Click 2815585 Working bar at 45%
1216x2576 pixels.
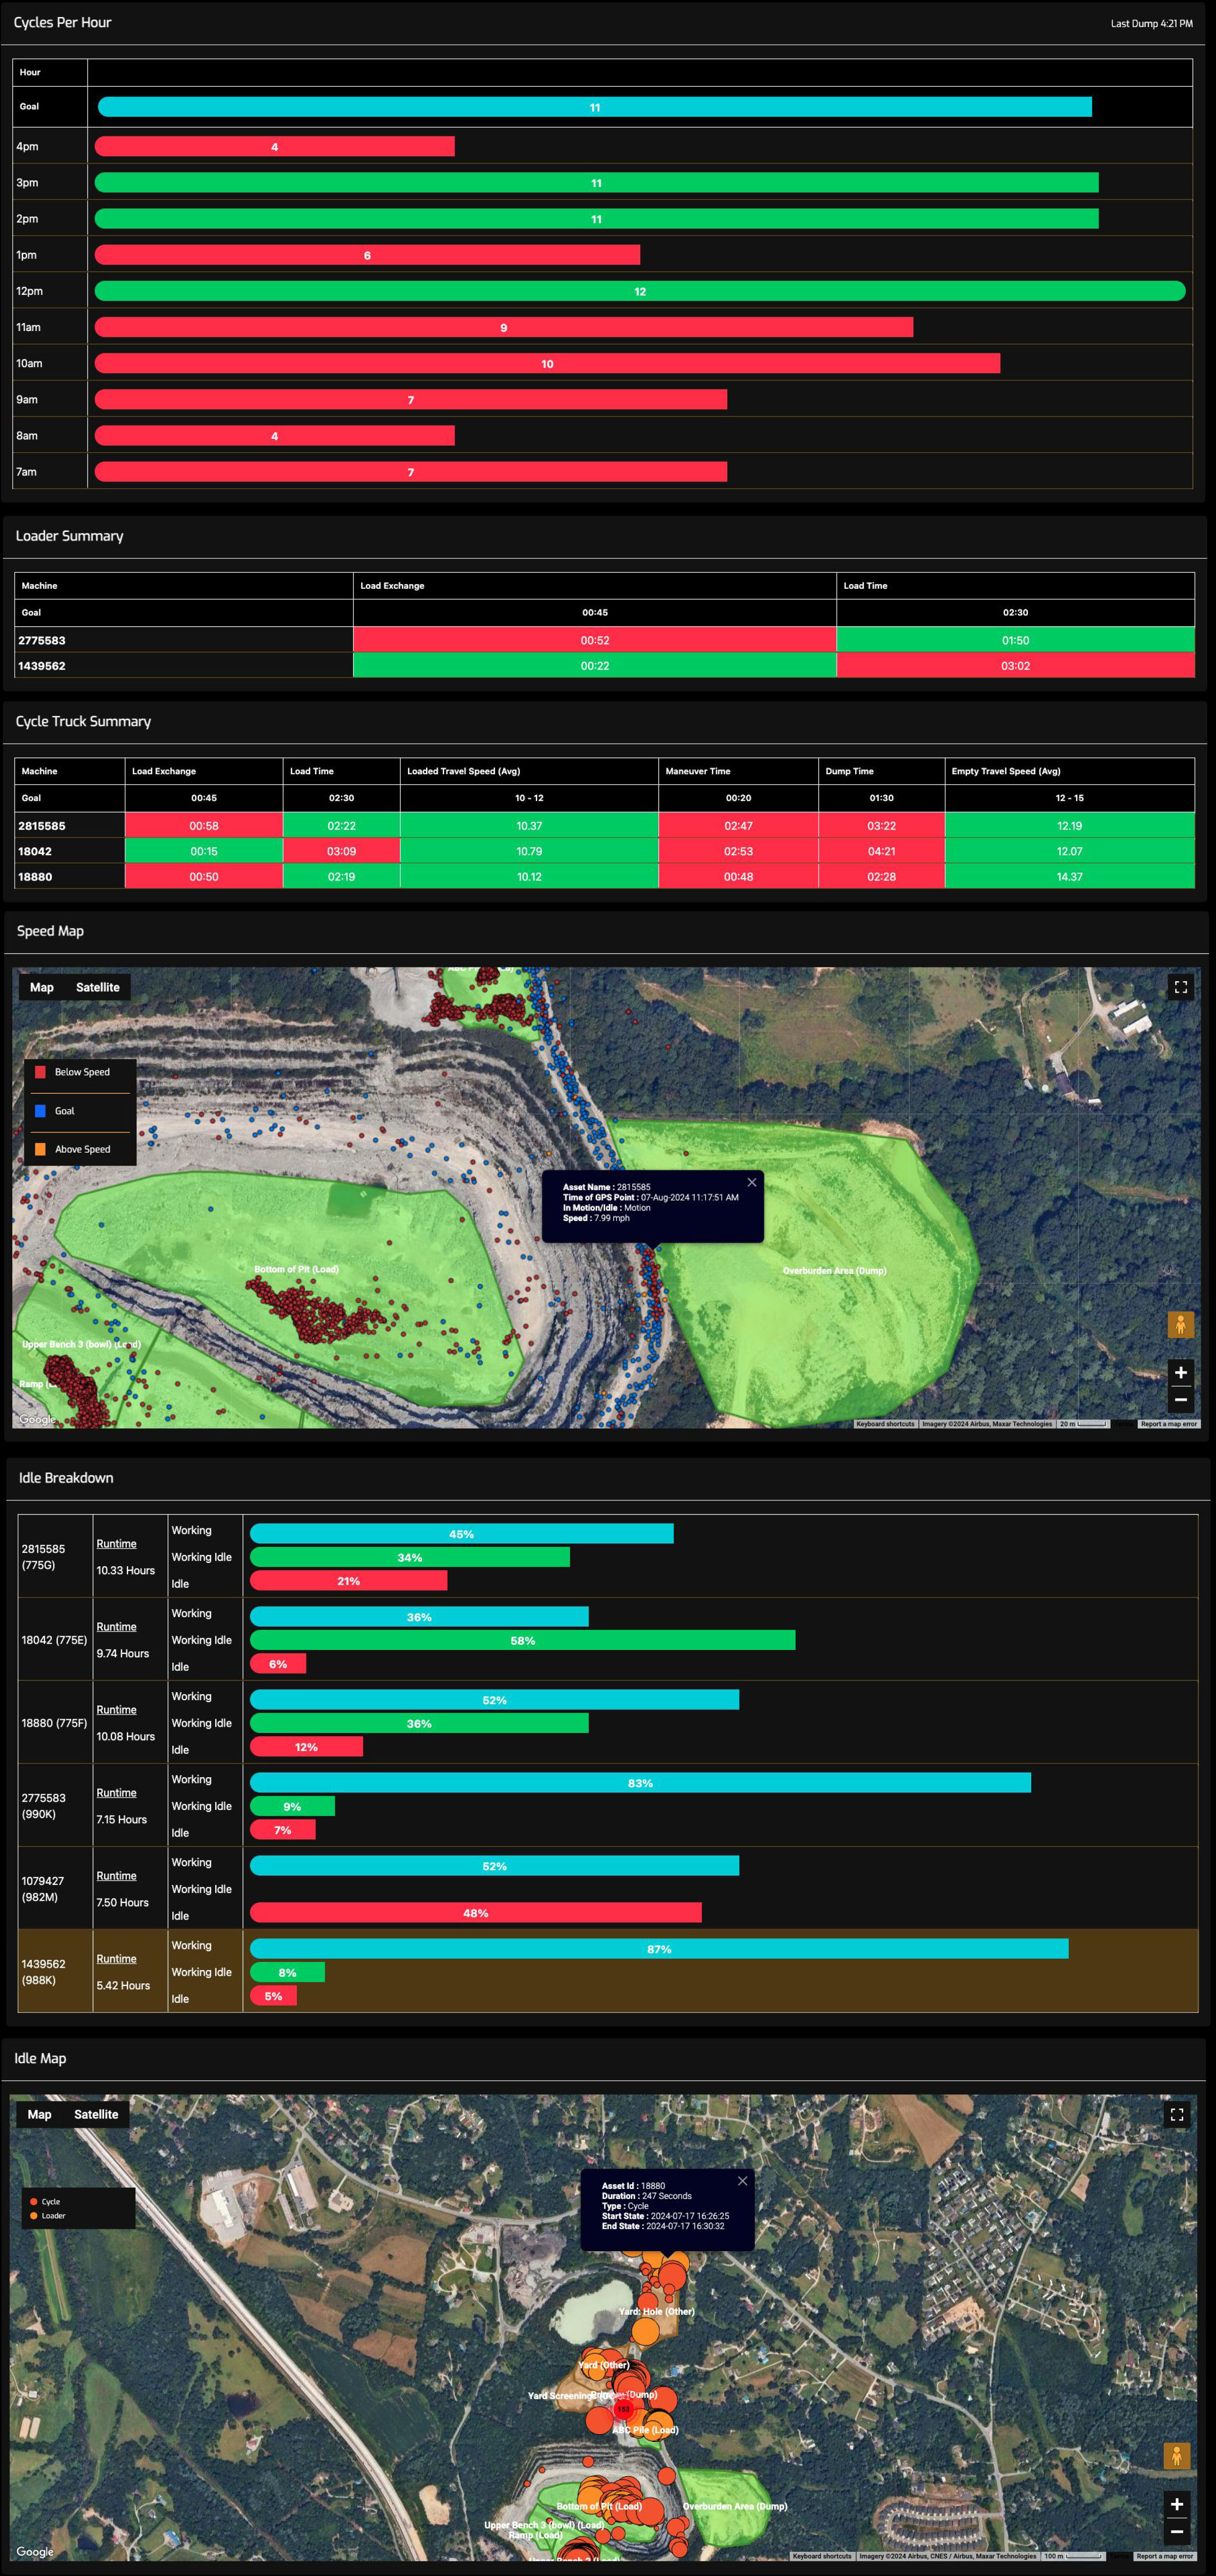click(x=461, y=1534)
